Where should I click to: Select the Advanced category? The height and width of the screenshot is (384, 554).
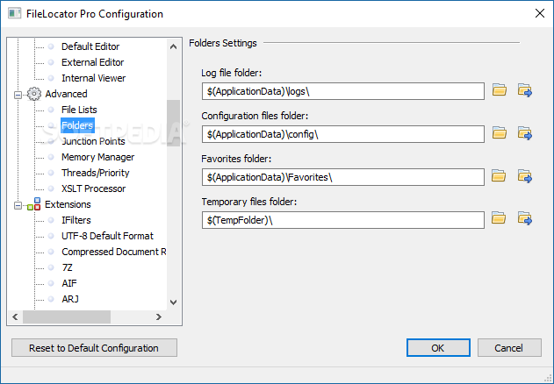click(x=66, y=94)
